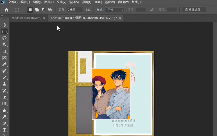
Task: Open the 样式 style dropdown
Action: click(115, 10)
